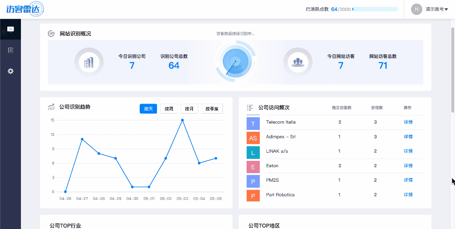Click the consumed points progress bar
This screenshot has width=455, height=229.
click(x=375, y=9)
